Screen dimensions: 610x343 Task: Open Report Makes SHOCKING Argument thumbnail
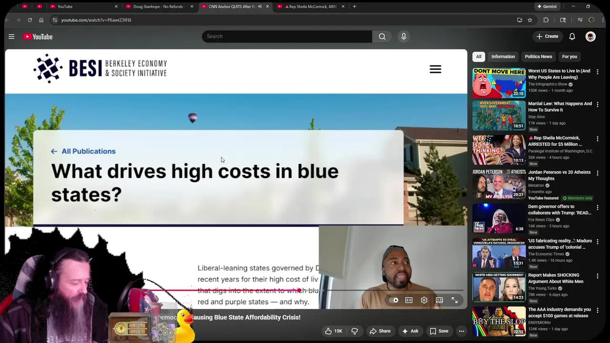point(499,287)
